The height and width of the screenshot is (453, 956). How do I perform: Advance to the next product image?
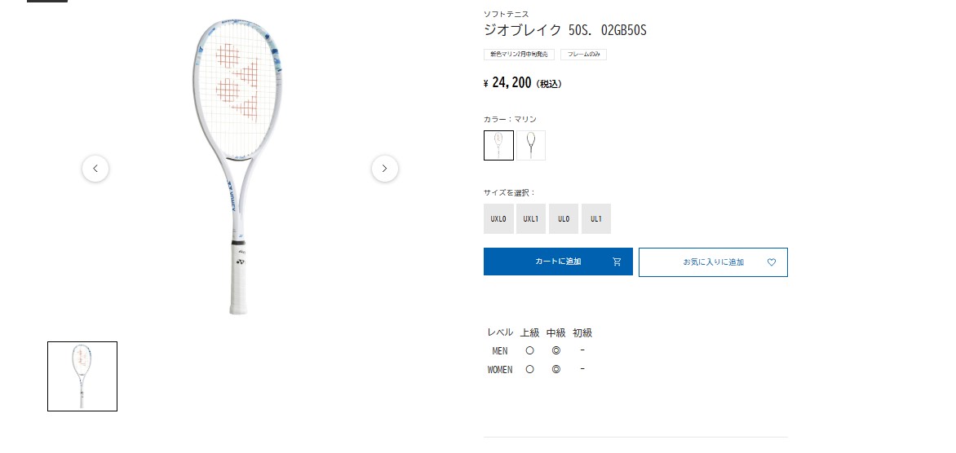(x=385, y=169)
